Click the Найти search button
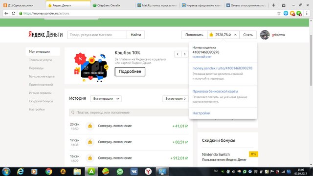Image resolution: width=313 pixels, height=176 pixels. pyautogui.click(x=136, y=35)
